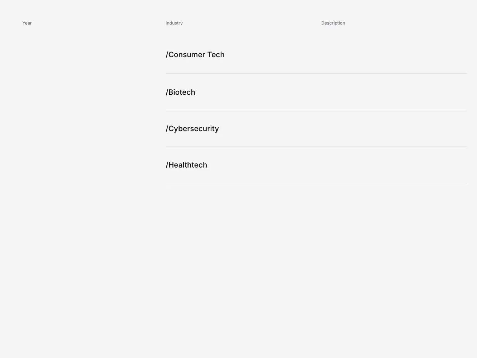The width and height of the screenshot is (477, 358).
Task: Select the word Tech in Consumer Tech
Action: [216, 55]
